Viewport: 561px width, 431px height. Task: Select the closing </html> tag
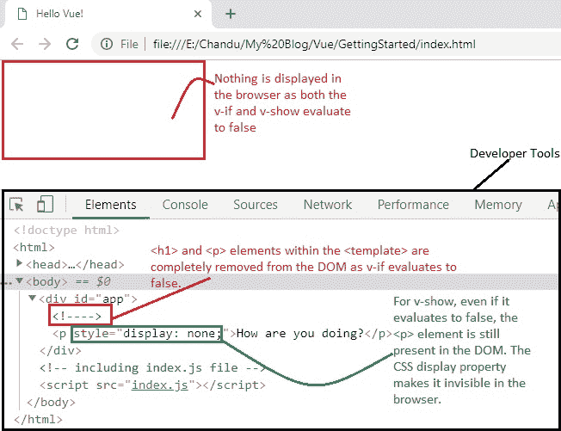point(38,419)
